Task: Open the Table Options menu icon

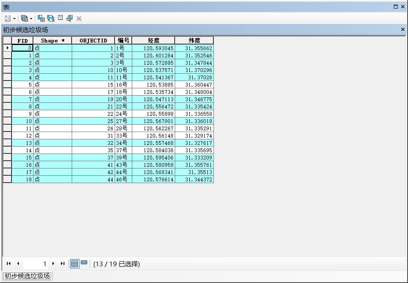Action: tap(8, 18)
